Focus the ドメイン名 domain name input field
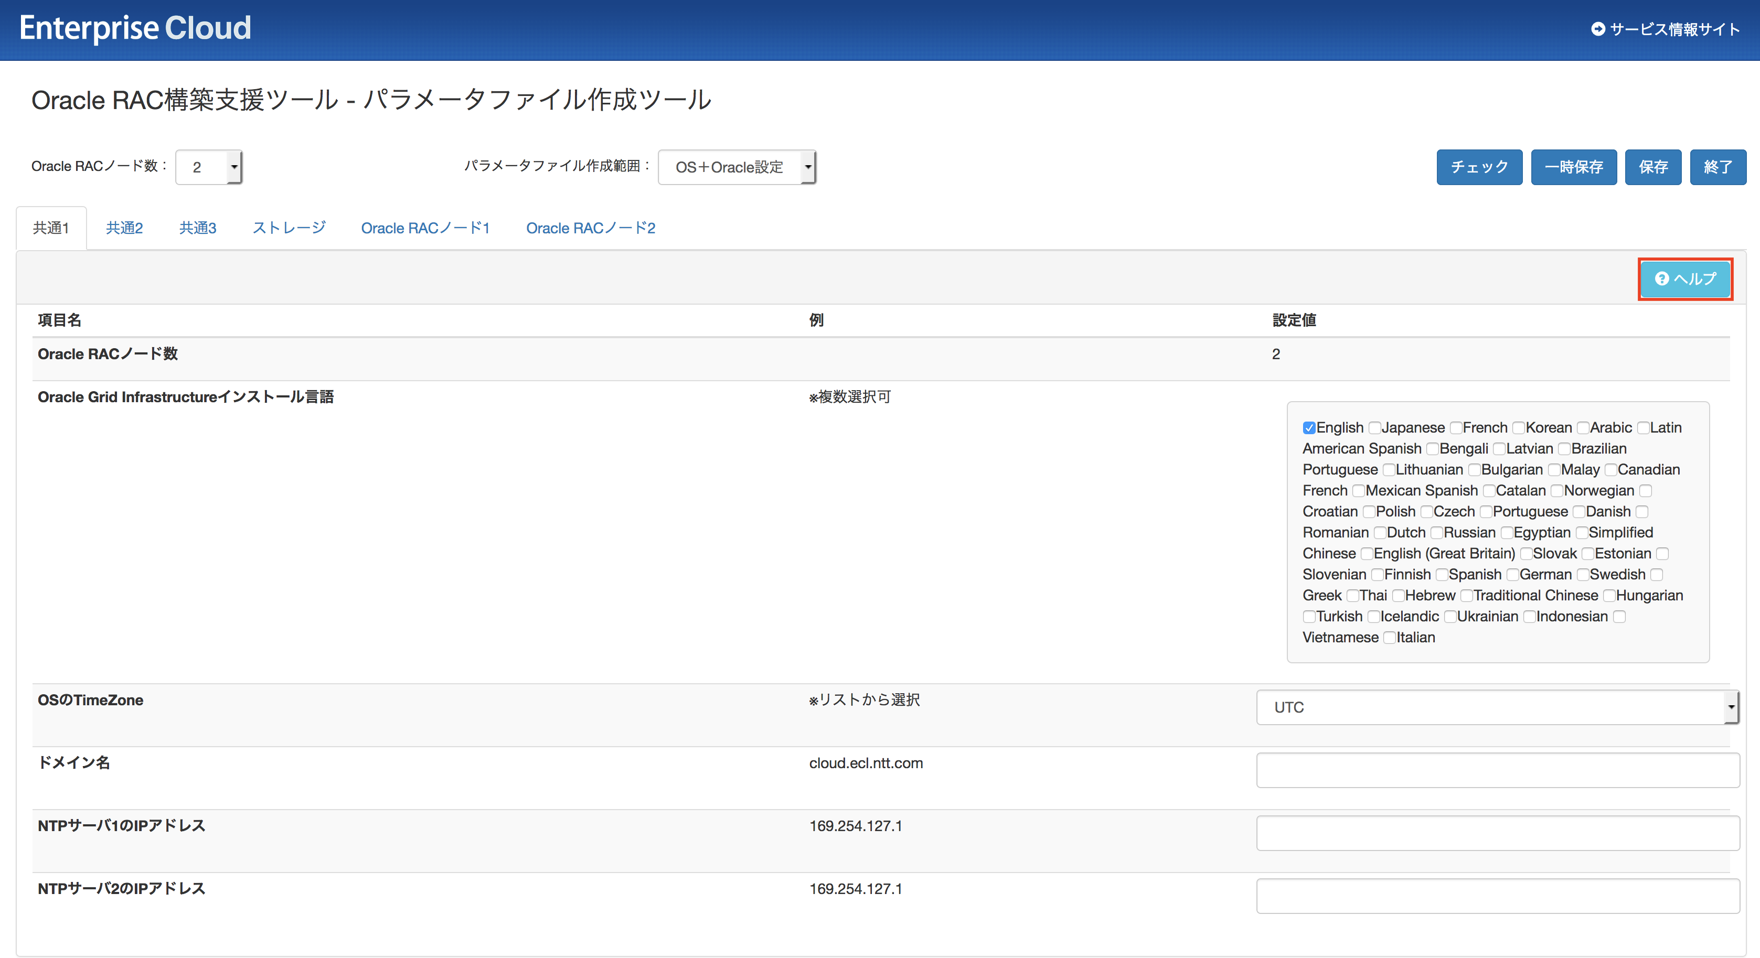Image resolution: width=1760 pixels, height=958 pixels. click(x=1497, y=770)
